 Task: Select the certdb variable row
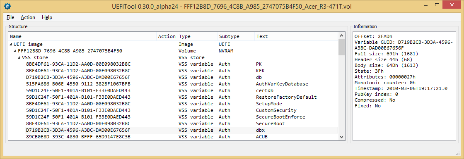point(181,90)
